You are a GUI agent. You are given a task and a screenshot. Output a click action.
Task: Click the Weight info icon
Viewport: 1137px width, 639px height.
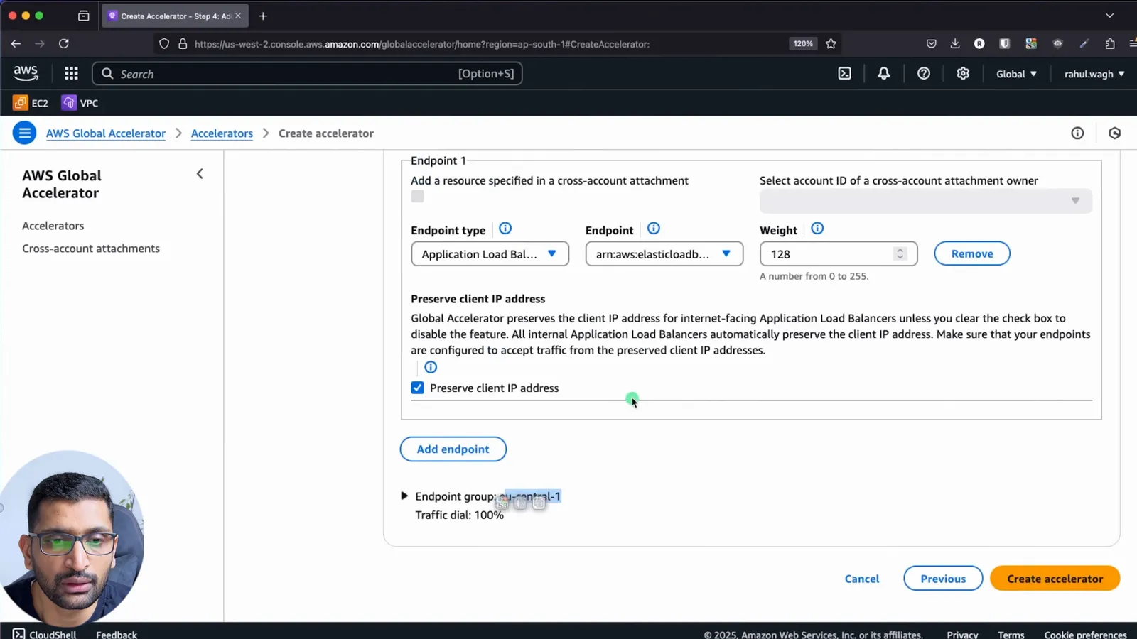tap(817, 229)
